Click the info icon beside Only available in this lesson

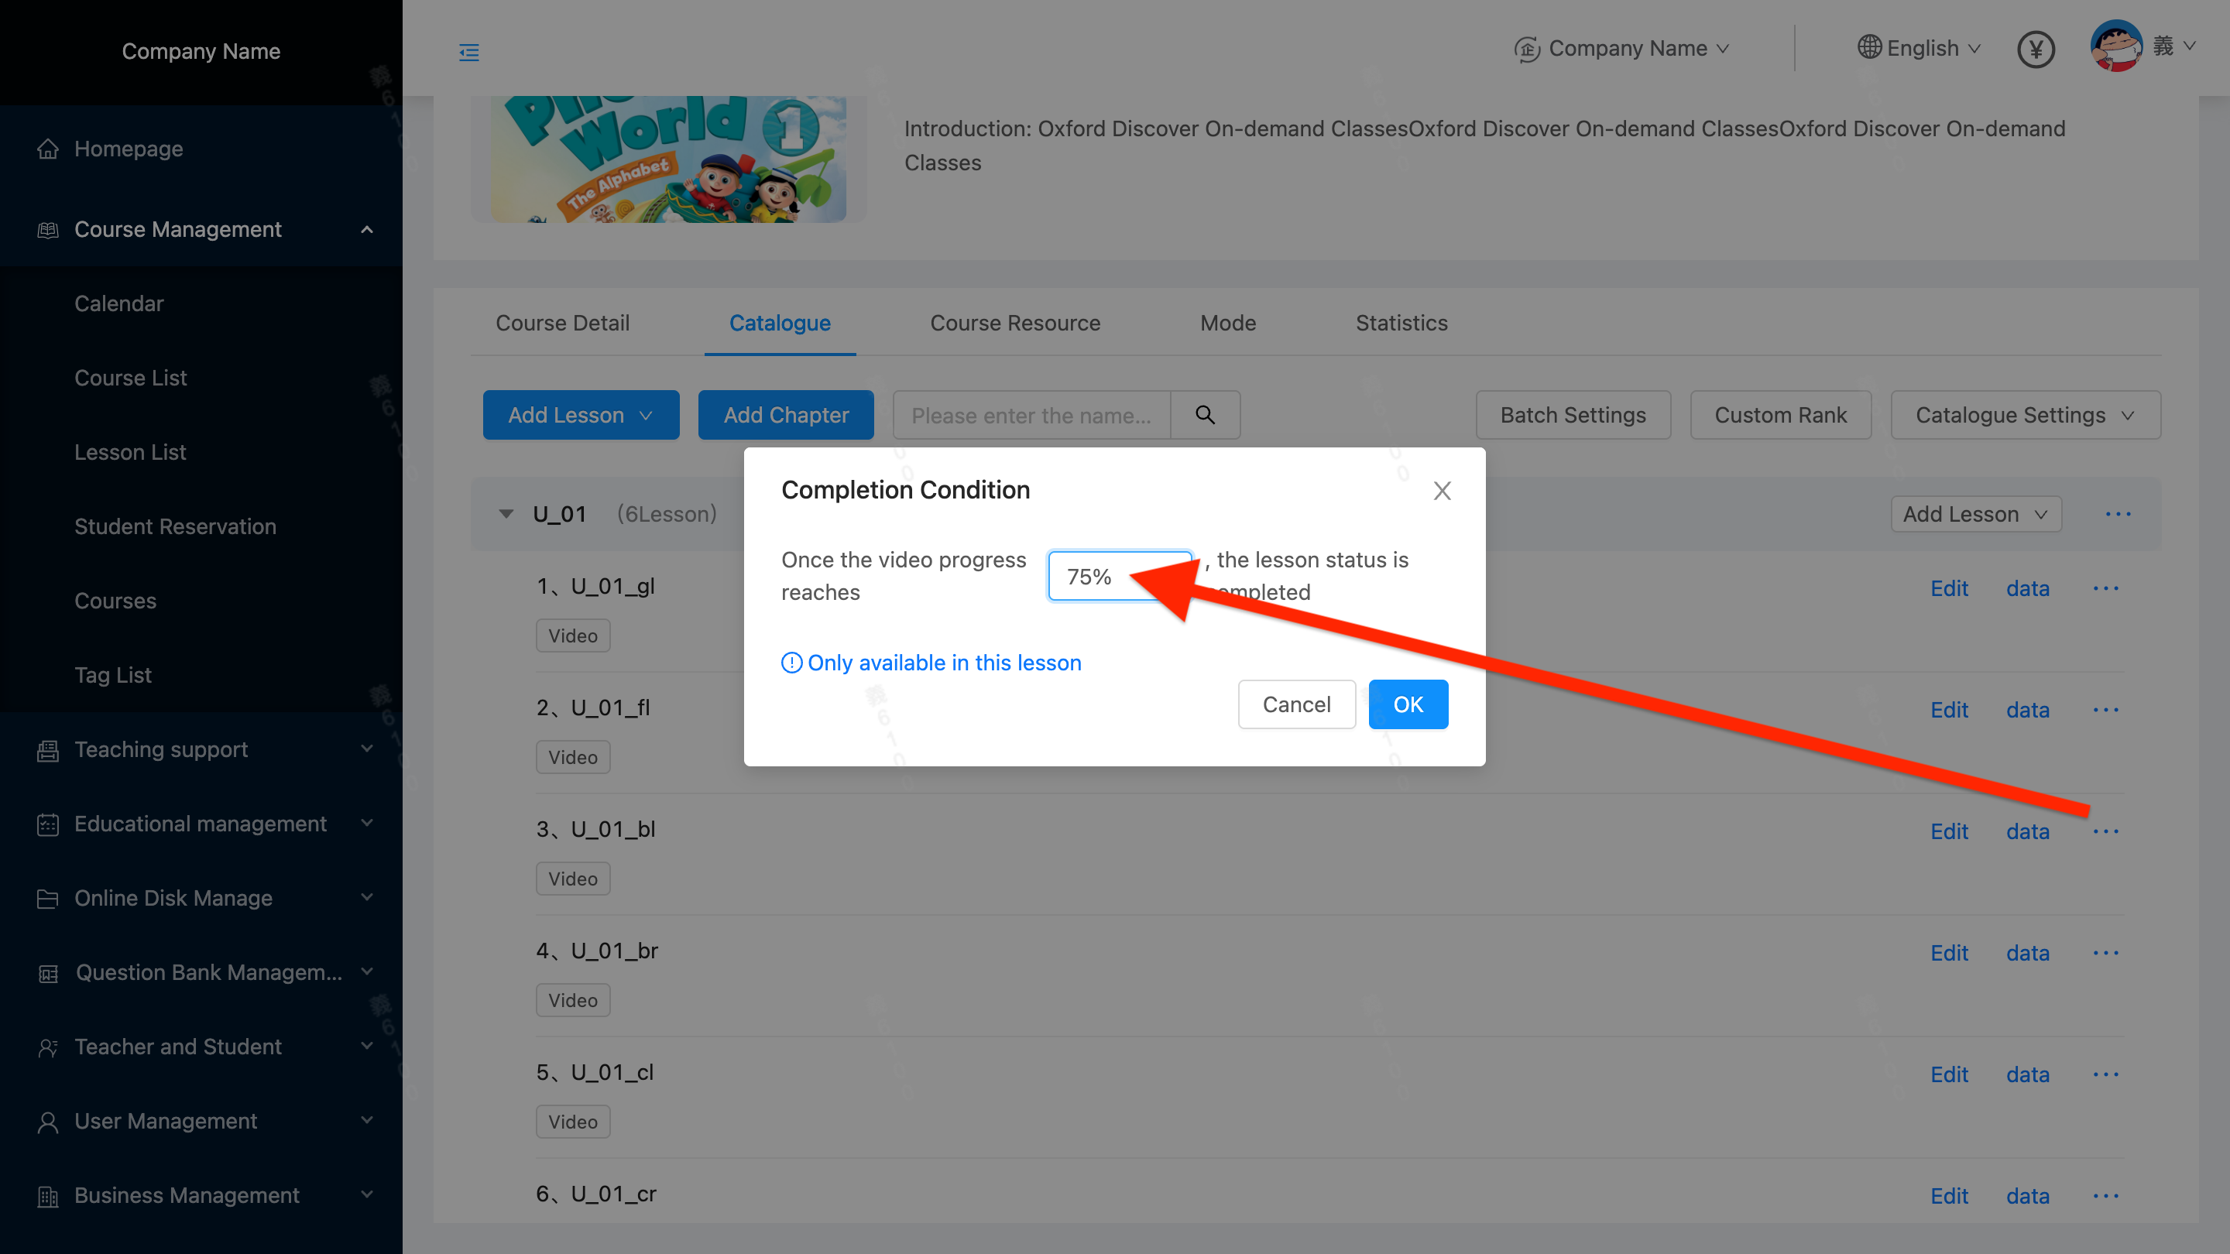click(791, 663)
